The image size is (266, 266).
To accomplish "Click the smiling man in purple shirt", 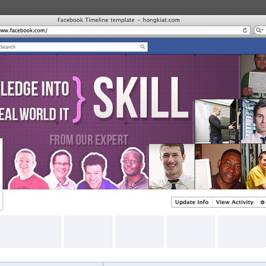I will [x=96, y=171].
